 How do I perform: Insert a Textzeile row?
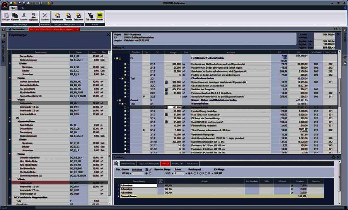click(68, 17)
